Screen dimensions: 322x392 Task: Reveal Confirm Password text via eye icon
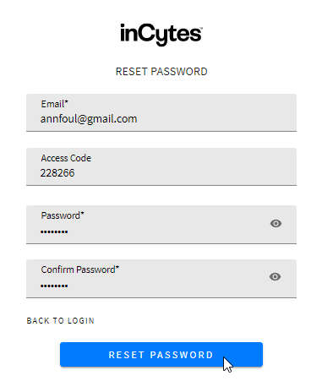[x=275, y=277]
